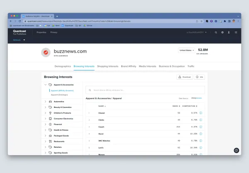Open Properties in the top navigation
This screenshot has width=249, height=173.
click(41, 32)
